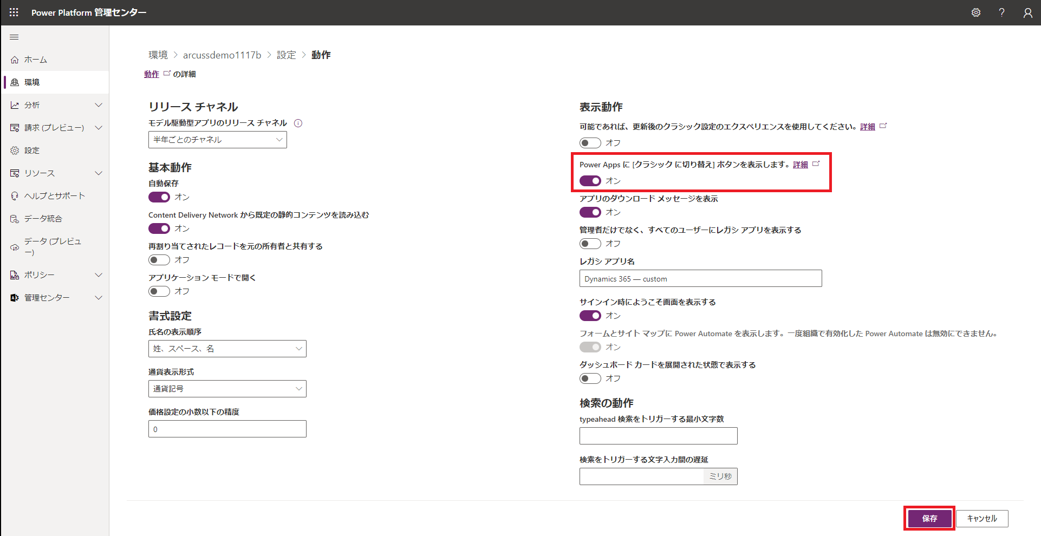Image resolution: width=1041 pixels, height=536 pixels.
Task: Expand the 管理センター chevron
Action: click(99, 298)
